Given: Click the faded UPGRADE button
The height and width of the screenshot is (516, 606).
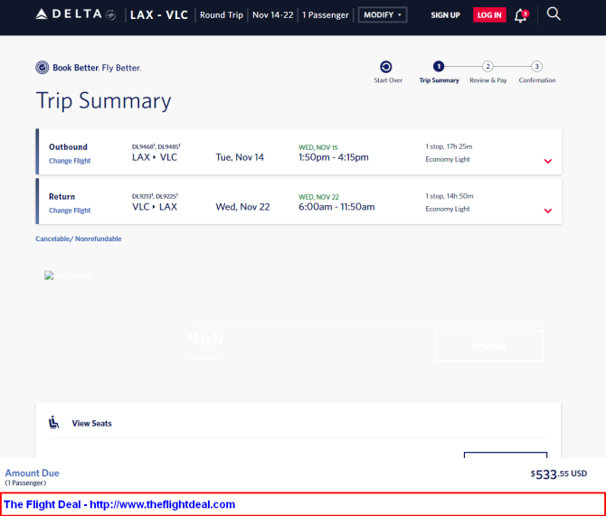Looking at the screenshot, I should (489, 346).
